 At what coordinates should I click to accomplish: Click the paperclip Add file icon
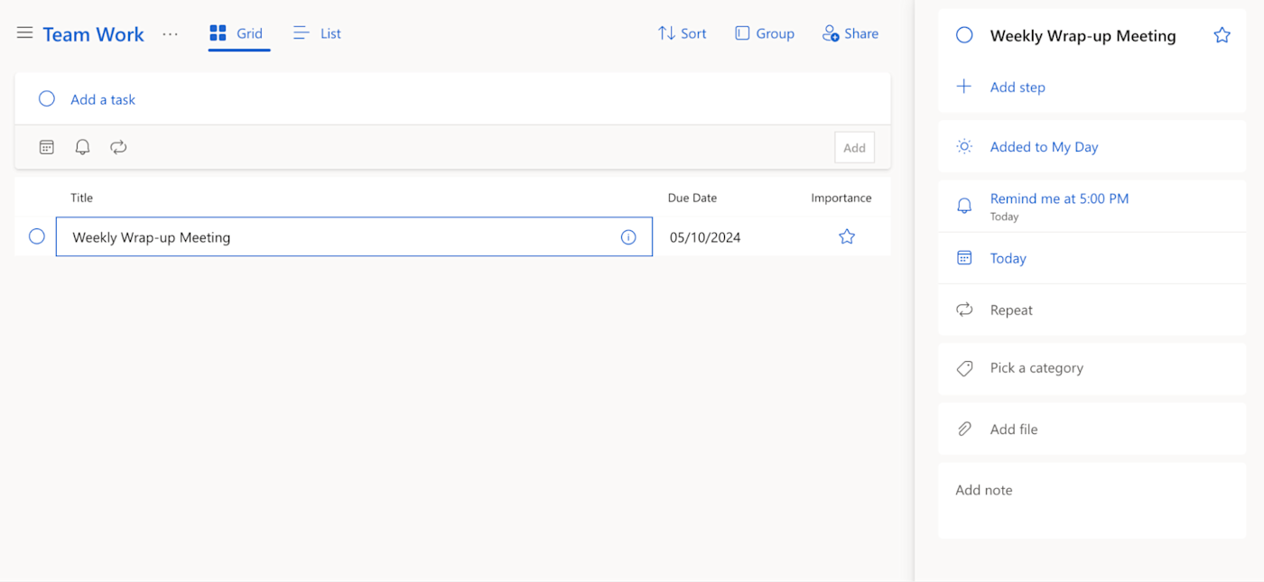click(x=964, y=430)
